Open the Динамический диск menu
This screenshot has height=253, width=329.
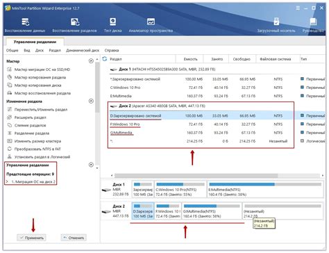tap(83, 50)
